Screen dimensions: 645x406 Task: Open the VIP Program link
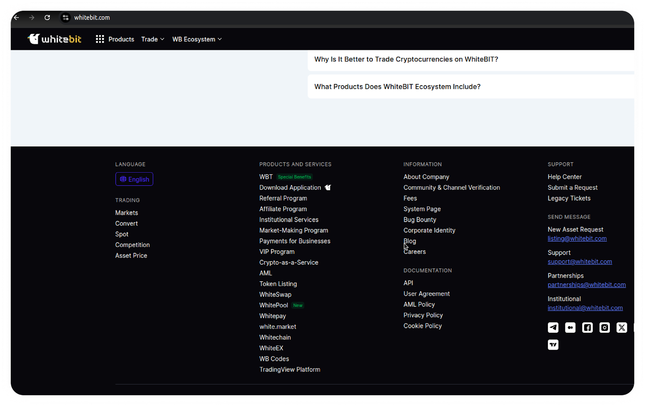pos(277,251)
